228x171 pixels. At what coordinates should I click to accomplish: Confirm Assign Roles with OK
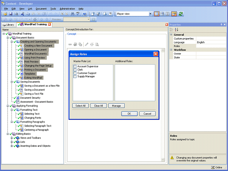[129, 114]
